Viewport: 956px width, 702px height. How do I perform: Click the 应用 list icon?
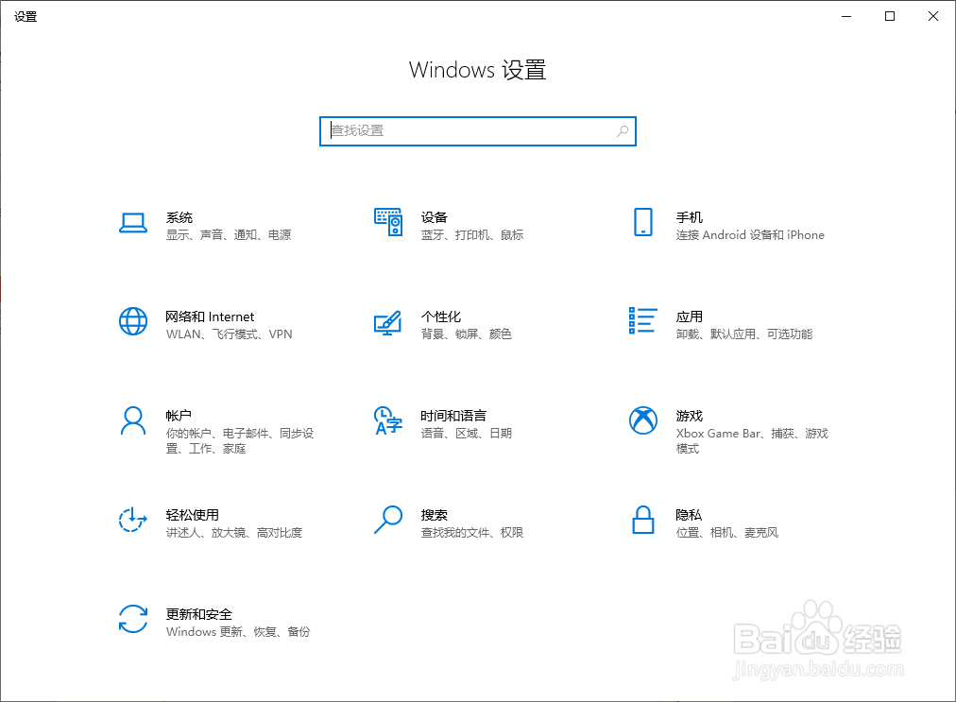point(642,321)
